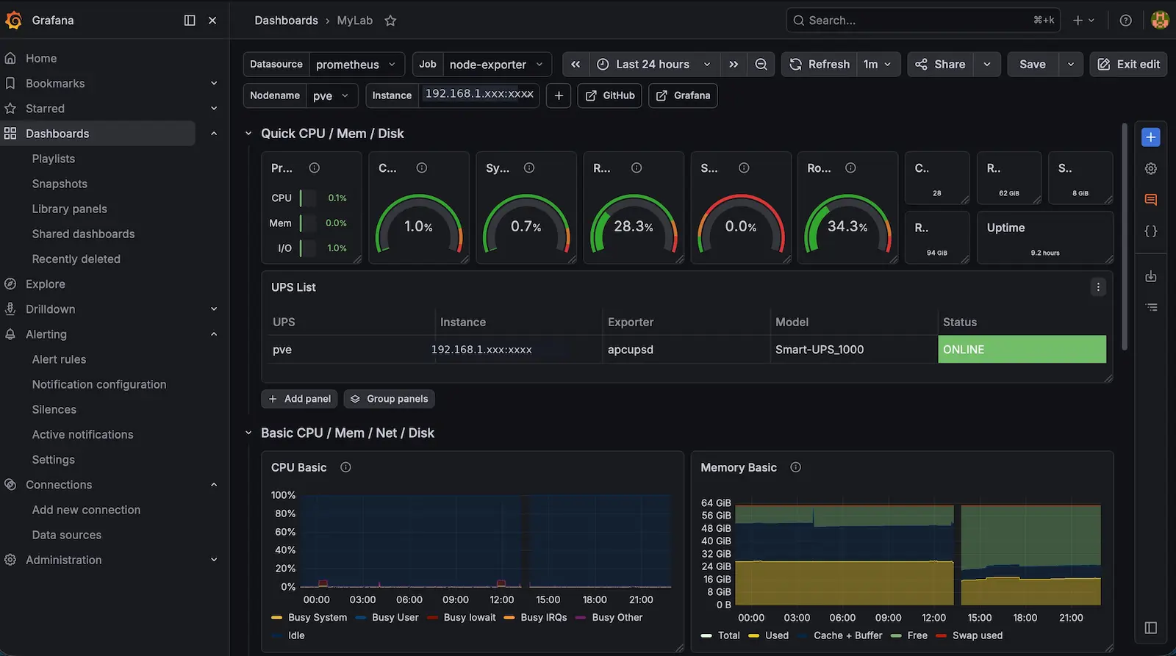
Task: Show CPU Basic panel info
Action: pos(345,467)
